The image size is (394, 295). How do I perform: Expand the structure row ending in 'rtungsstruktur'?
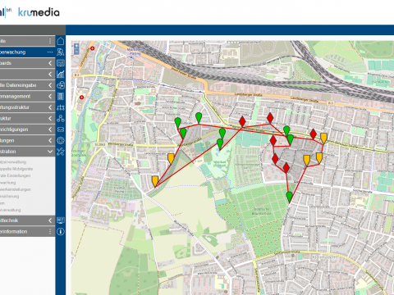pos(50,107)
